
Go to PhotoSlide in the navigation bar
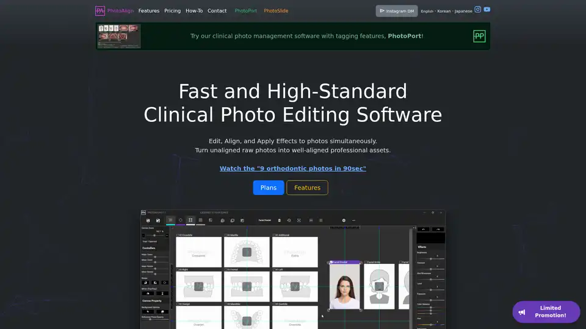(x=276, y=11)
